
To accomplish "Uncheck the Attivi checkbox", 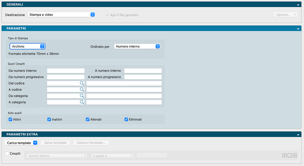I will 10,119.
